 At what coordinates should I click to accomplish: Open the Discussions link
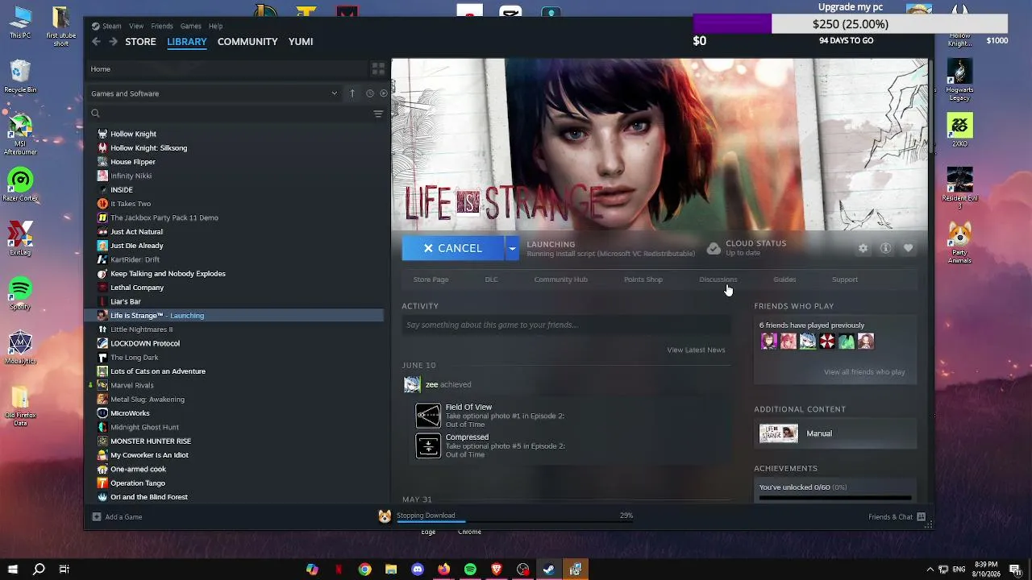coord(718,280)
